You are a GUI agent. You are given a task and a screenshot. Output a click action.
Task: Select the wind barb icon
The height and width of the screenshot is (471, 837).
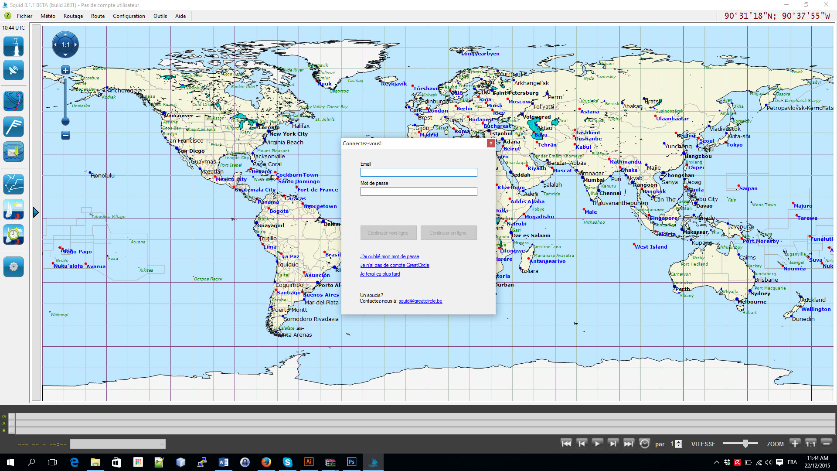click(x=14, y=126)
